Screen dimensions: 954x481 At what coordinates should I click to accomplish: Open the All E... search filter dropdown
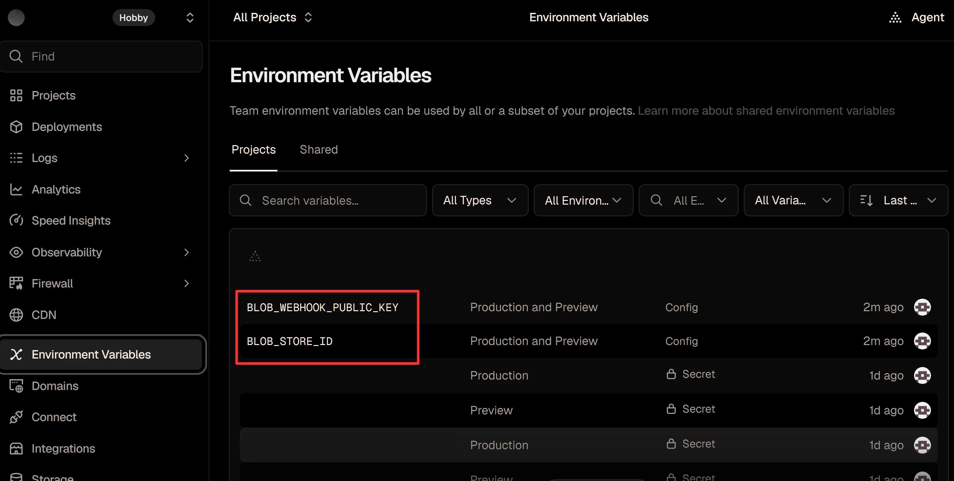688,200
